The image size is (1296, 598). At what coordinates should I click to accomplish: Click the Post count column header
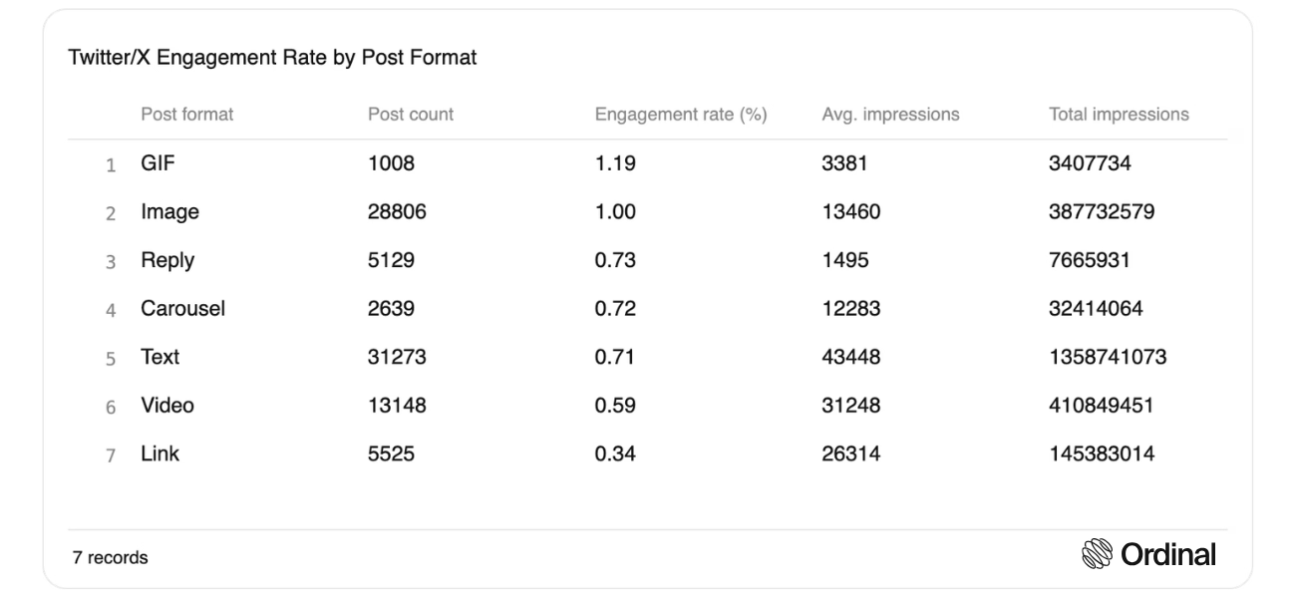pyautogui.click(x=411, y=115)
